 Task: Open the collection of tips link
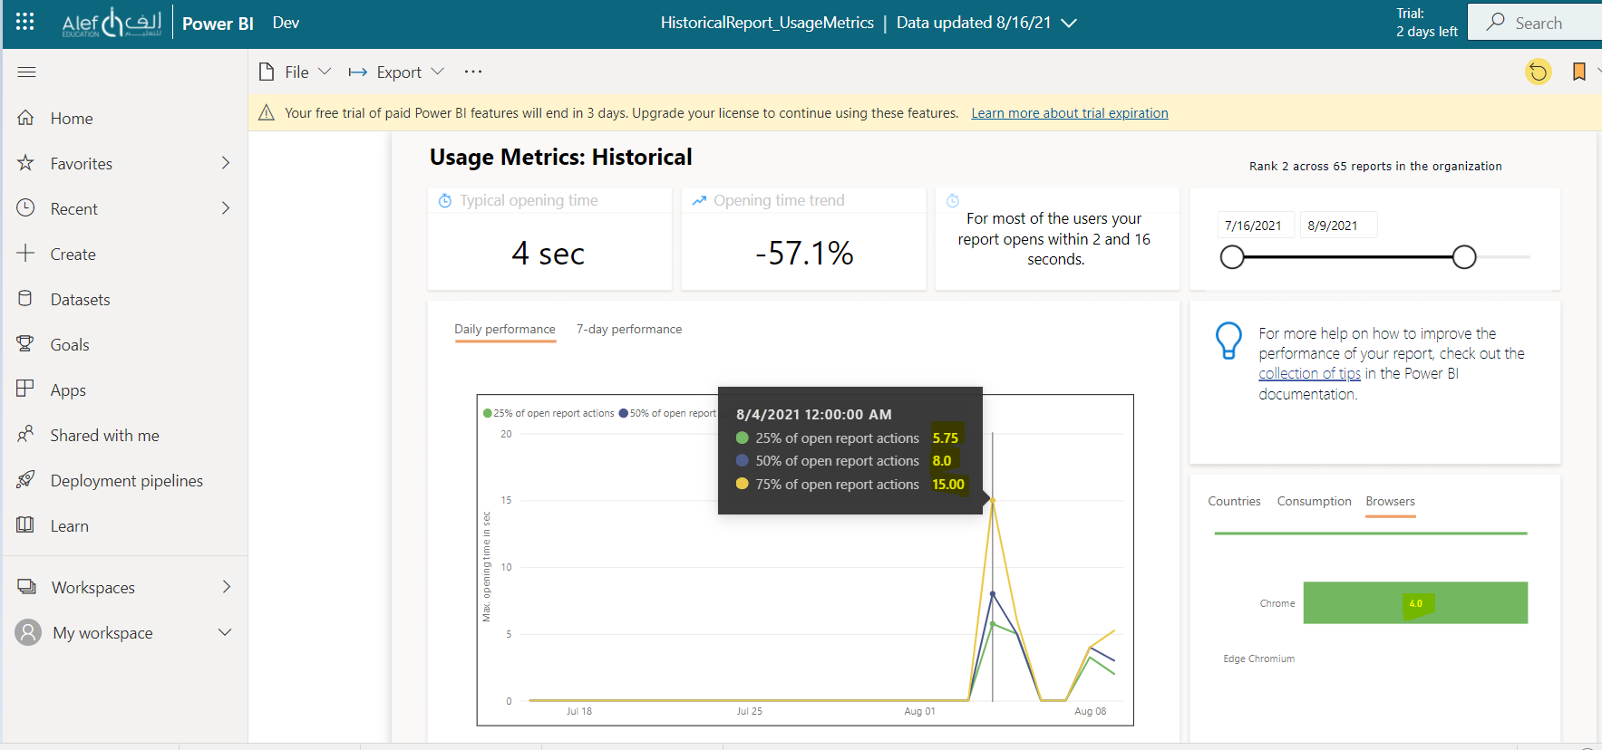click(x=1309, y=373)
